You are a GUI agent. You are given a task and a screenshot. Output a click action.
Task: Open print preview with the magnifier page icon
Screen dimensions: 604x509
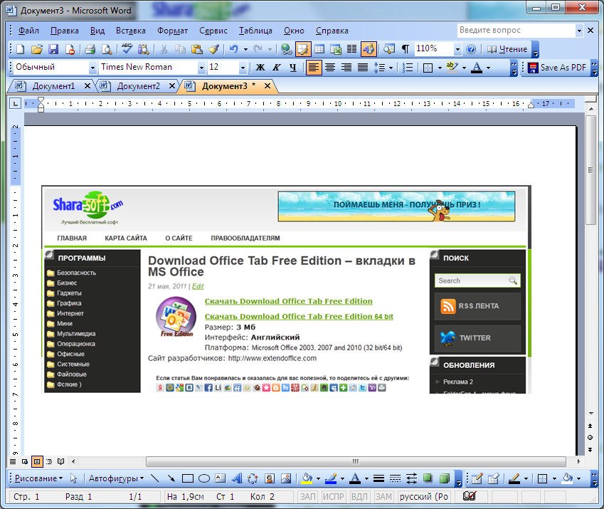(x=107, y=49)
